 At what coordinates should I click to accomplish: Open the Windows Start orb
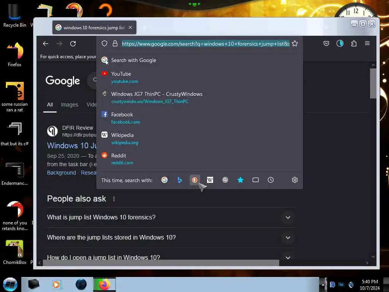click(10, 284)
